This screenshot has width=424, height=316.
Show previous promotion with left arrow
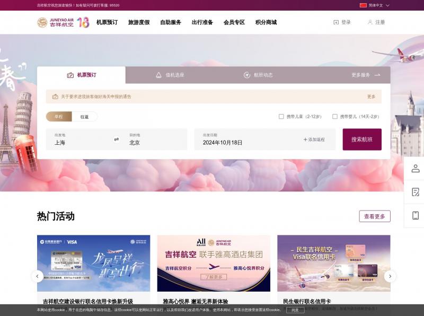[x=37, y=276]
